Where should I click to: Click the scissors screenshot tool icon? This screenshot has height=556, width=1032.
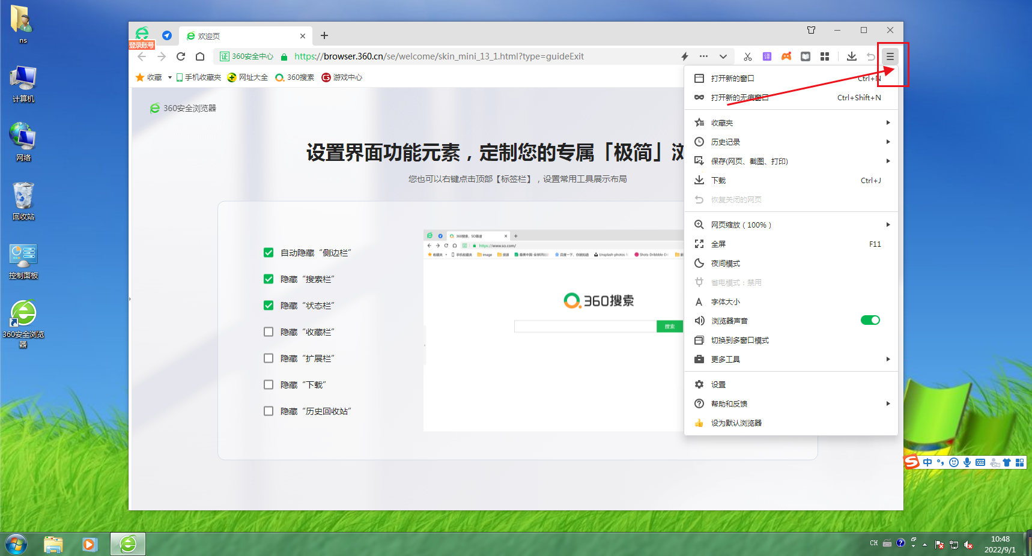(748, 56)
